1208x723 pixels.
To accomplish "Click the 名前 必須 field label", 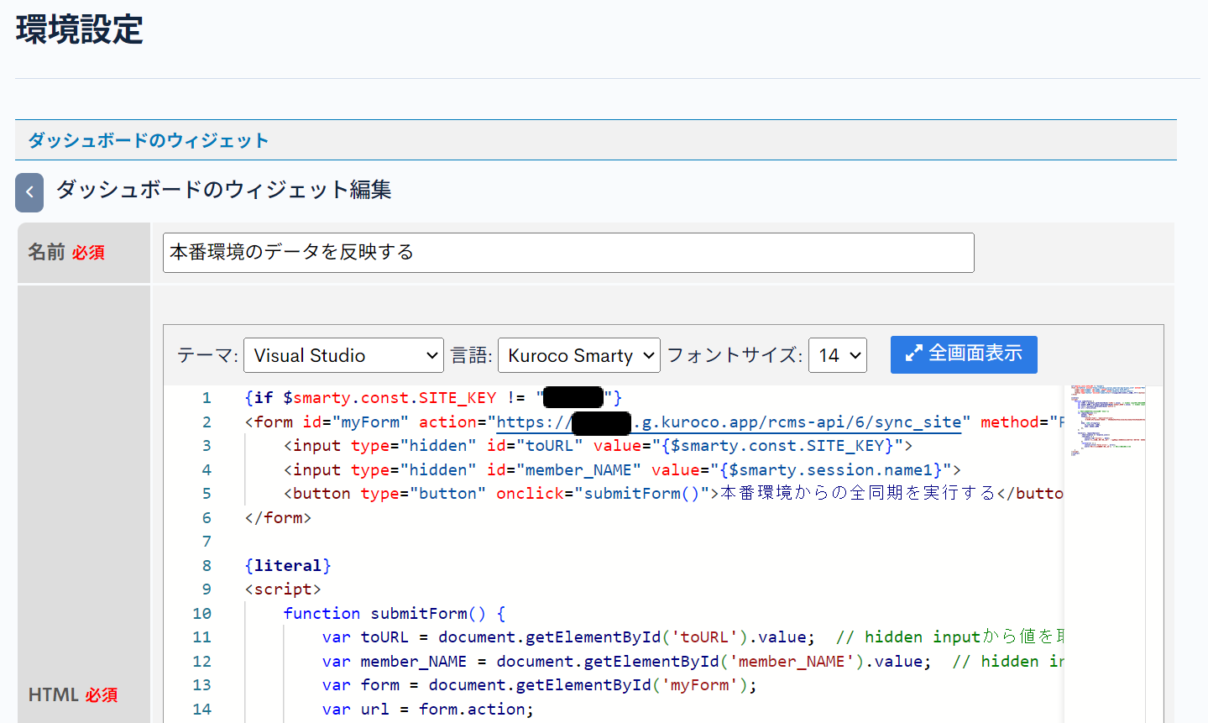I will point(66,252).
